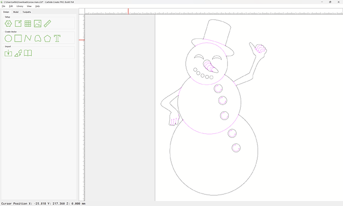Open the design library book icon

pos(28,53)
